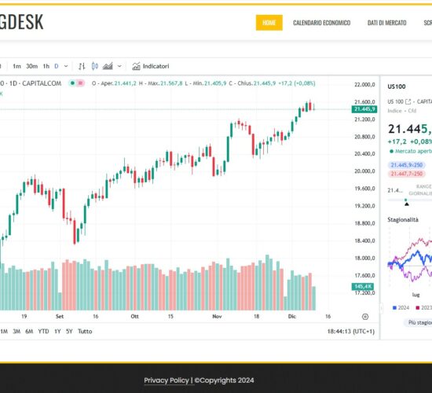Open the Più stagionalità button
The height and width of the screenshot is (393, 432).
coord(419,322)
